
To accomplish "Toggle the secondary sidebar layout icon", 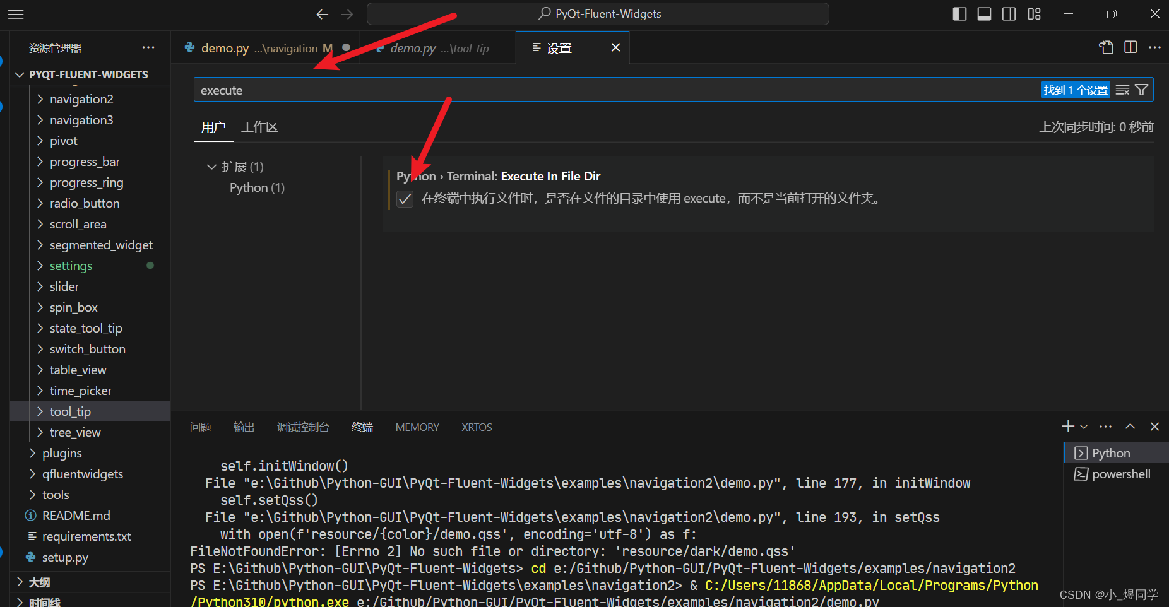I will pos(1009,14).
